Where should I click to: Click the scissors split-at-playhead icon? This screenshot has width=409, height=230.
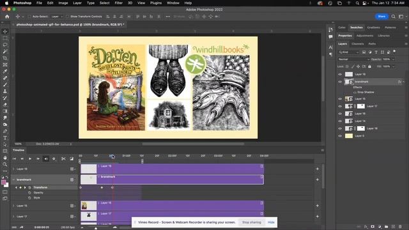point(63,158)
